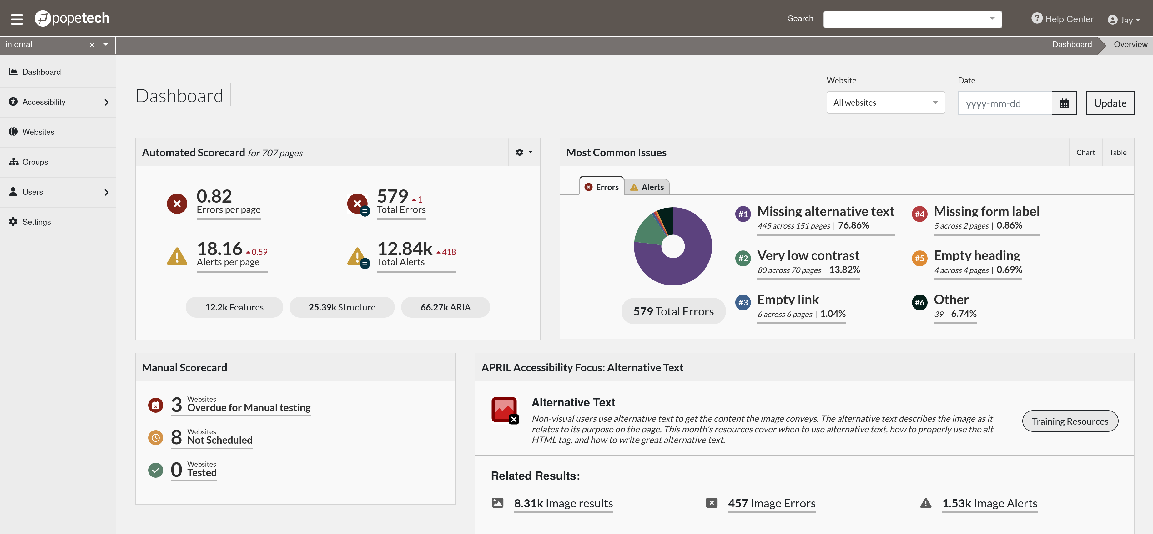Click the red Alternative Text image icon

pyautogui.click(x=504, y=409)
